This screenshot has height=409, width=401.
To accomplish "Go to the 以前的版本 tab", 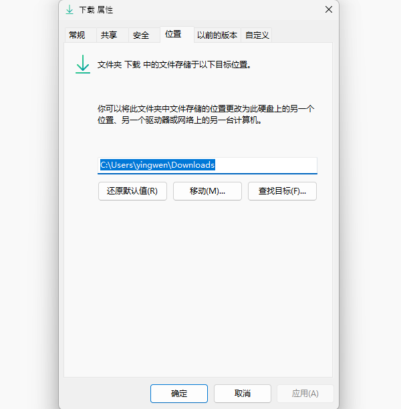I will coord(217,35).
